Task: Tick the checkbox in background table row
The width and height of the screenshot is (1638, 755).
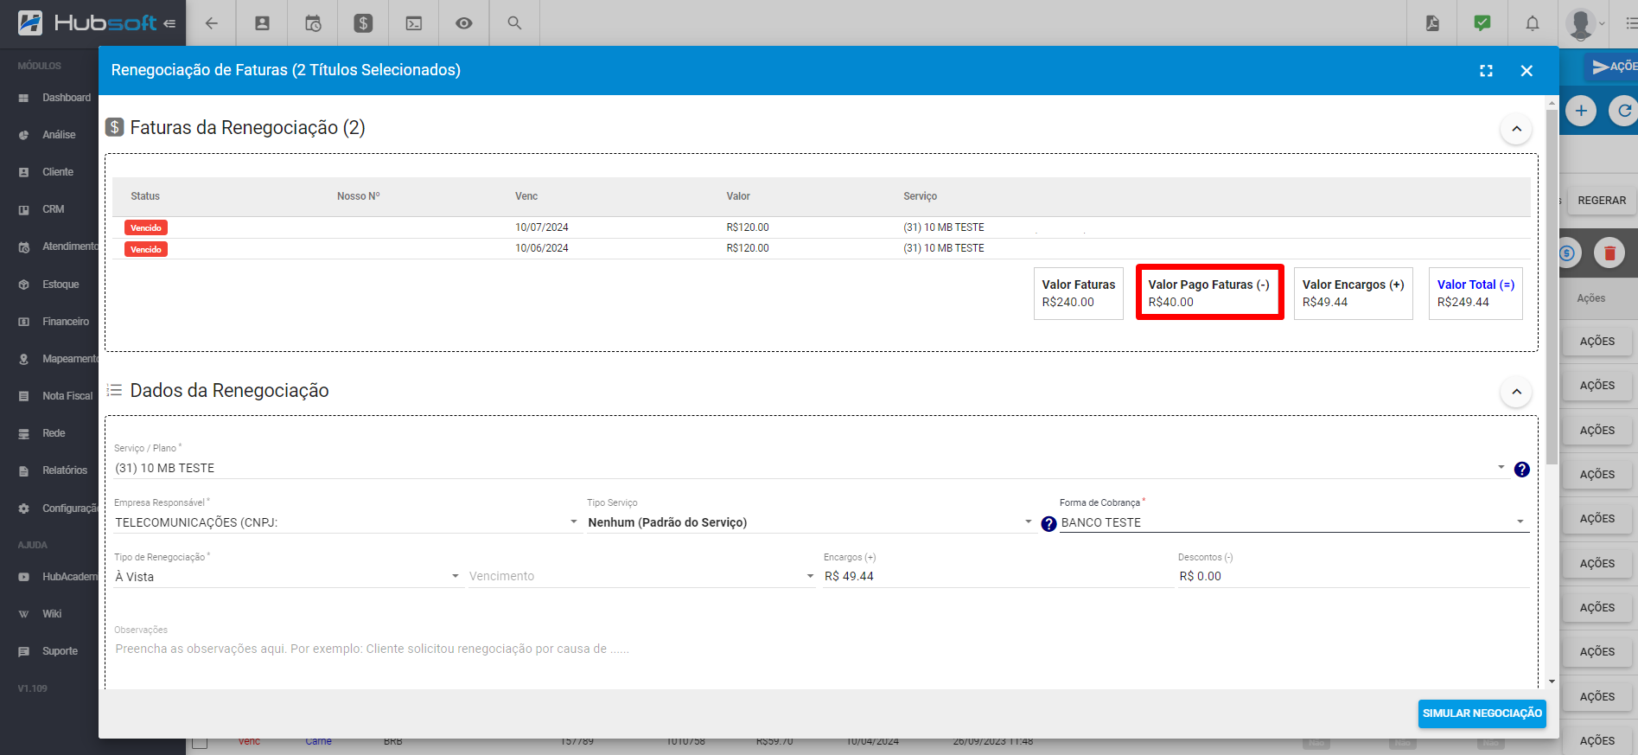Action: [x=200, y=742]
